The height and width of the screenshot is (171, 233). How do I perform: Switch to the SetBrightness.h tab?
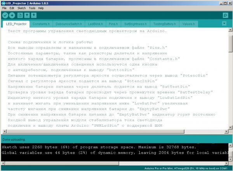(x=136, y=24)
